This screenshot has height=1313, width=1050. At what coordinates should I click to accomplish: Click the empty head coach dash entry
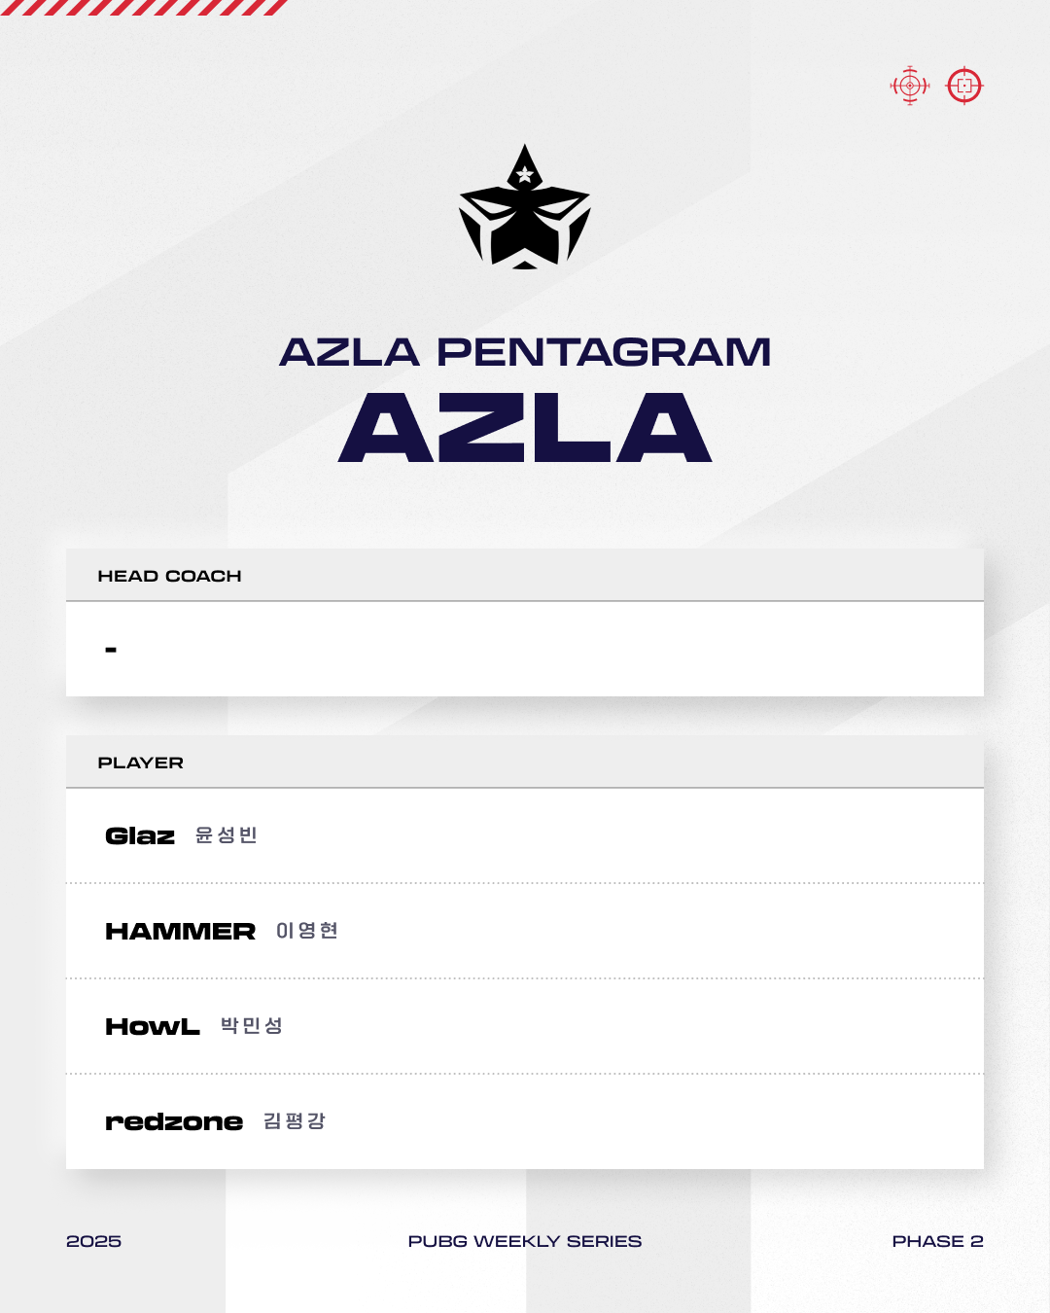click(x=111, y=649)
